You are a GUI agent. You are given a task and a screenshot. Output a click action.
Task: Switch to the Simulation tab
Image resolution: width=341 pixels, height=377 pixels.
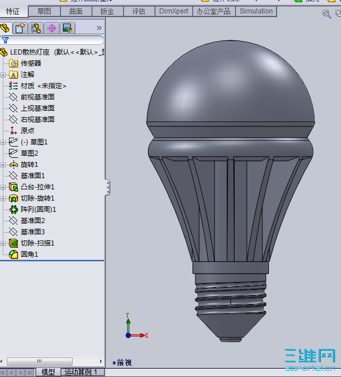(256, 11)
